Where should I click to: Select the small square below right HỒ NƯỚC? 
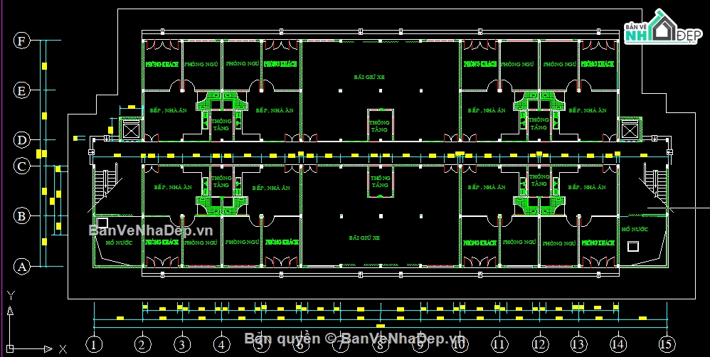tap(632, 246)
